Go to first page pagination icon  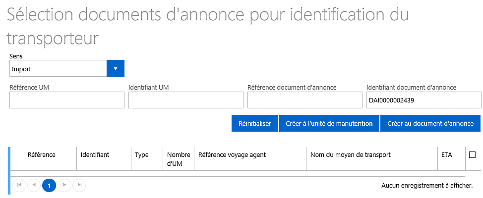[19, 185]
